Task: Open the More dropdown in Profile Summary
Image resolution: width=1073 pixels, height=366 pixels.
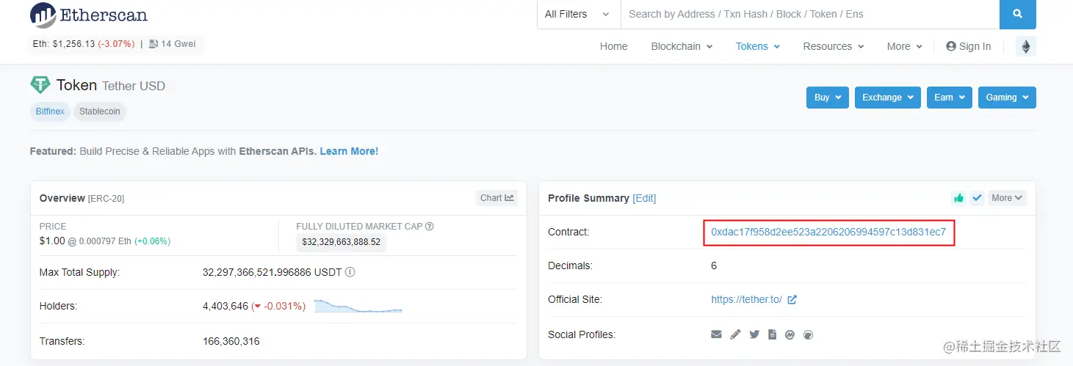Action: 1007,198
